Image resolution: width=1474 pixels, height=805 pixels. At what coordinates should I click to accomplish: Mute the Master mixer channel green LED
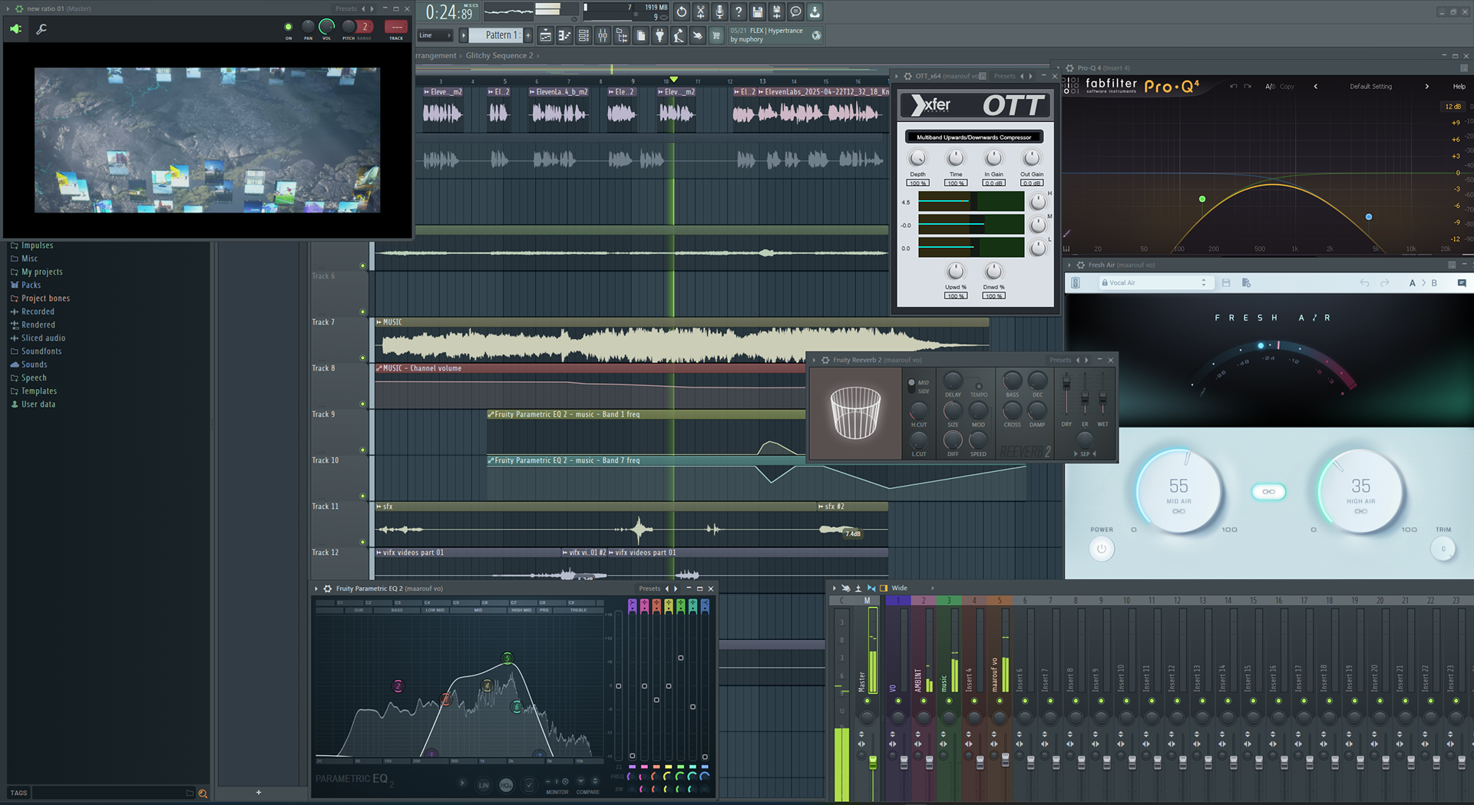coord(867,701)
